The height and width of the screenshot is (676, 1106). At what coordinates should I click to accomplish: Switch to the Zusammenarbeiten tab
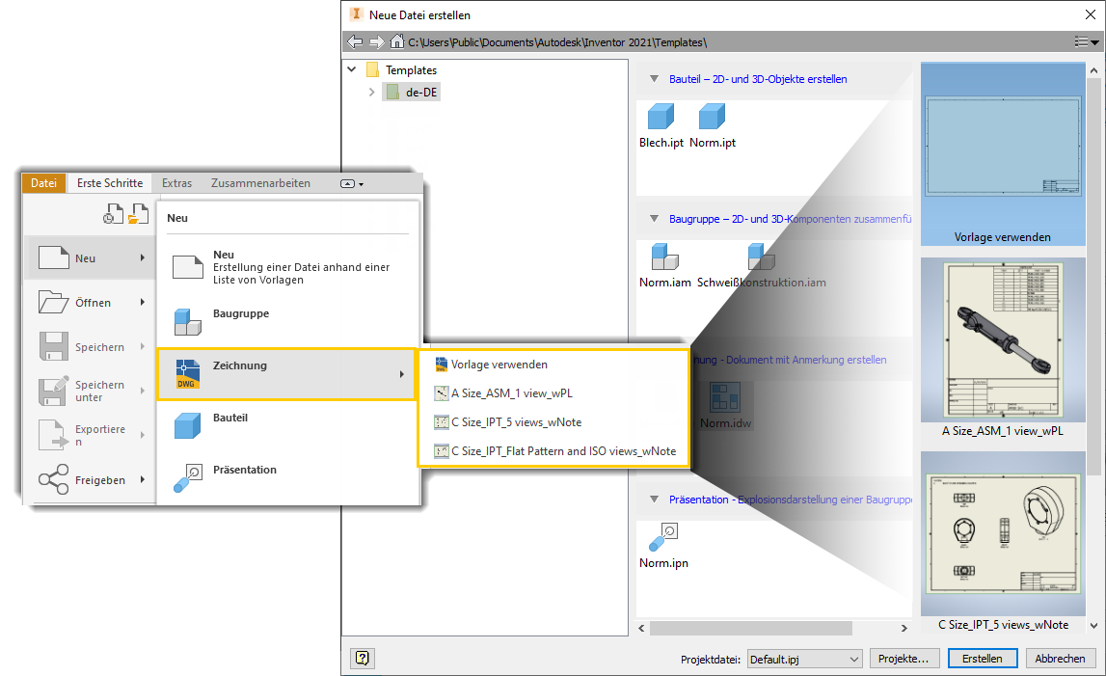point(260,183)
